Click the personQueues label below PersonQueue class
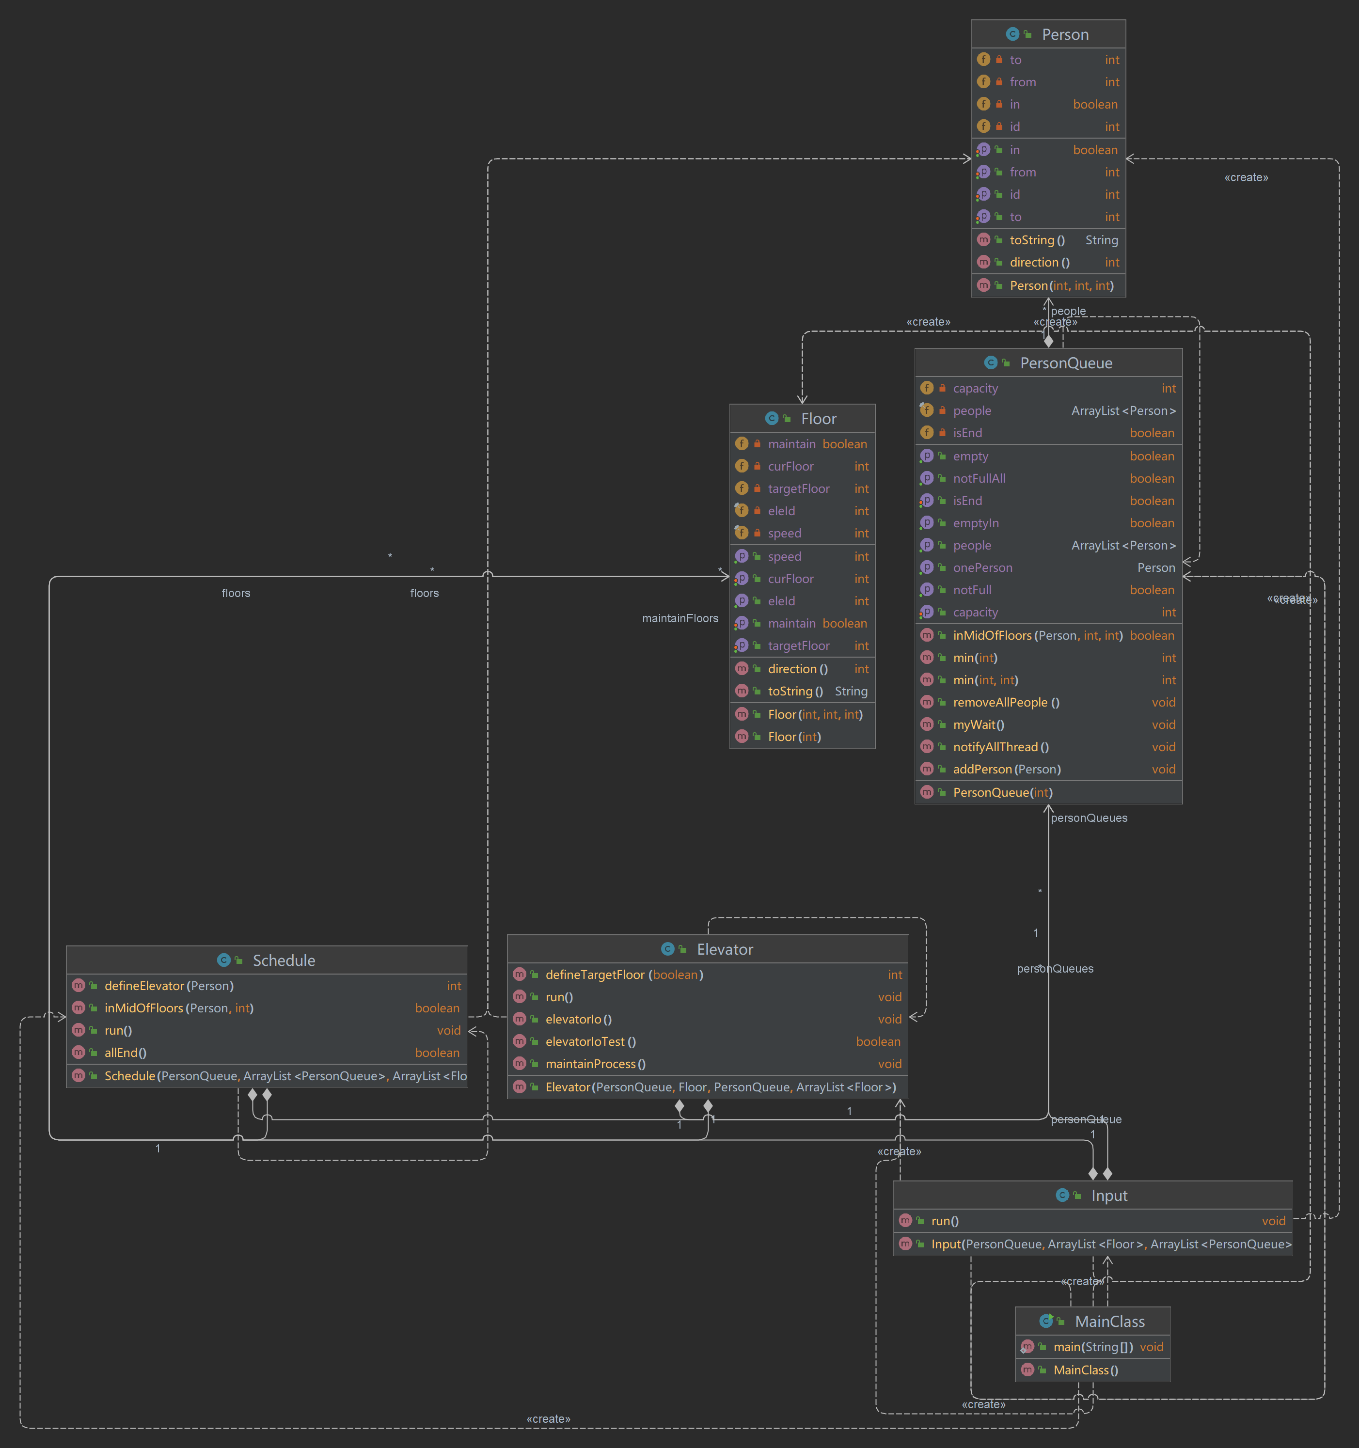The image size is (1359, 1448). pyautogui.click(x=1089, y=818)
